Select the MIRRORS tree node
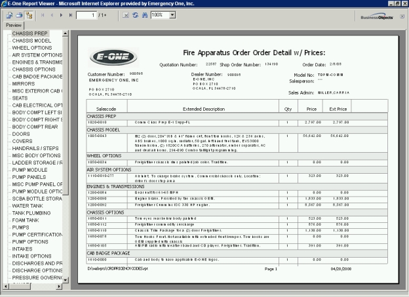This screenshot has height=297, width=409. pyautogui.click(x=23, y=84)
